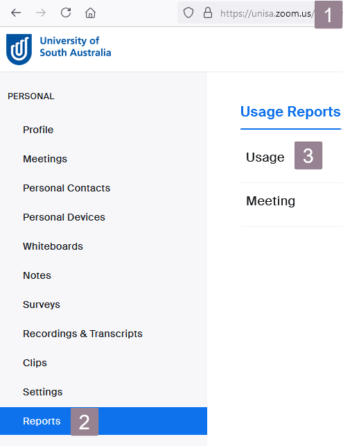
Task: Go to Clips in sidebar
Action: 35,363
